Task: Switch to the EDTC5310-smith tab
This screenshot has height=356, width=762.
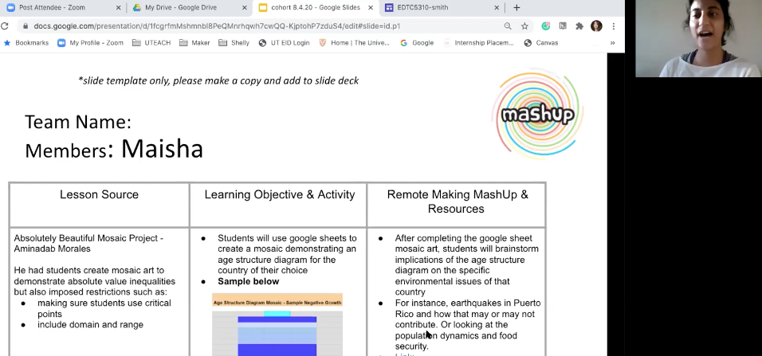Action: [x=442, y=8]
